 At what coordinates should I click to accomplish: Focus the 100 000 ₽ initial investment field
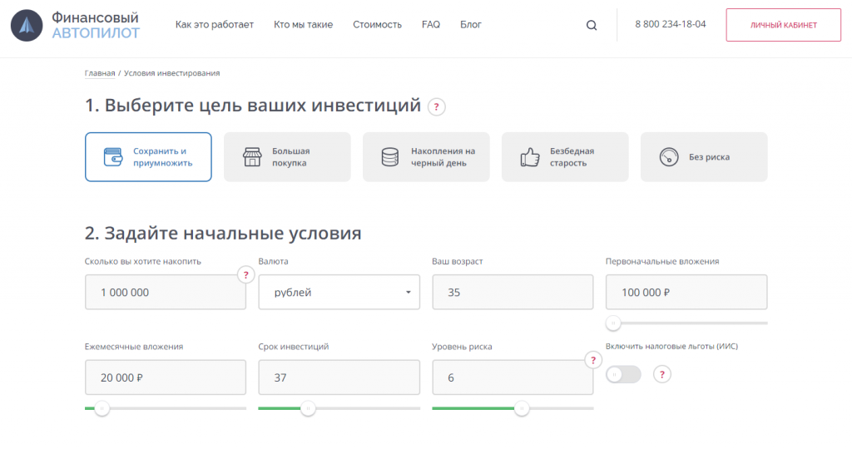pyautogui.click(x=686, y=292)
